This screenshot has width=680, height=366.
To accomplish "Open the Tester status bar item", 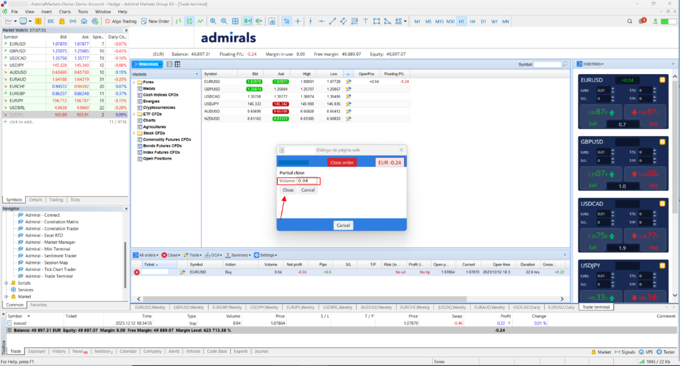I will [x=666, y=352].
